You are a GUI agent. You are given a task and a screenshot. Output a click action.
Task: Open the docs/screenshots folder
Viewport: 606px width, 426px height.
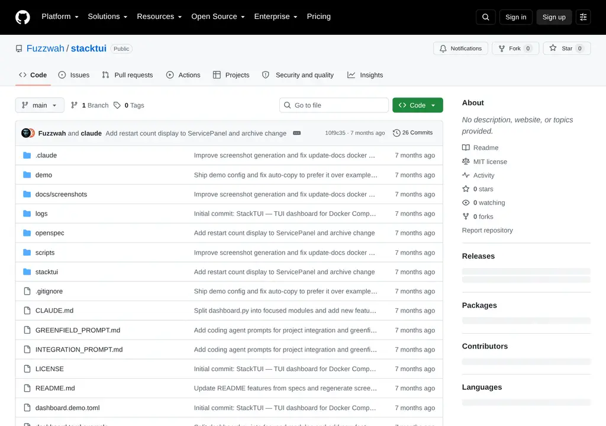[x=61, y=195]
